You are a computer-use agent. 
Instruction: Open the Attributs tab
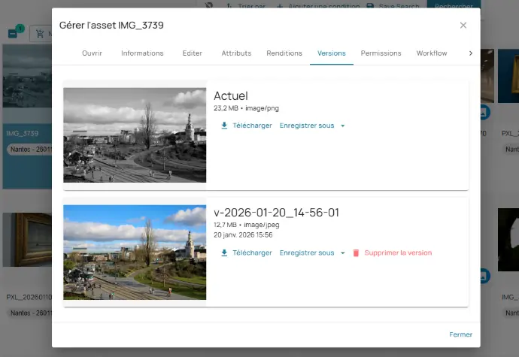point(236,53)
